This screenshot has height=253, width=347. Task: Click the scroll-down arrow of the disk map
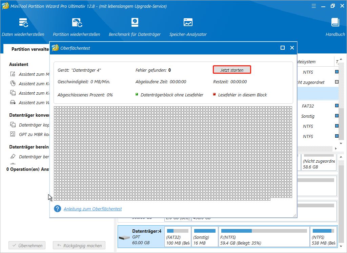click(x=341, y=246)
